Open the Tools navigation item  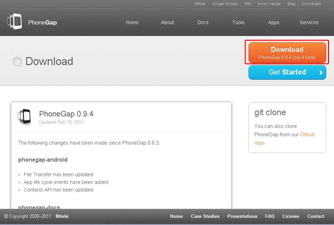point(238,22)
